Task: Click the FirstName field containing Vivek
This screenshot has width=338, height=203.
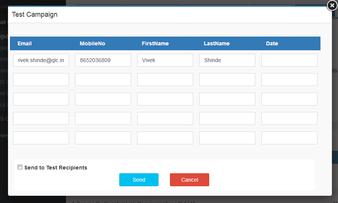Action: [x=165, y=60]
